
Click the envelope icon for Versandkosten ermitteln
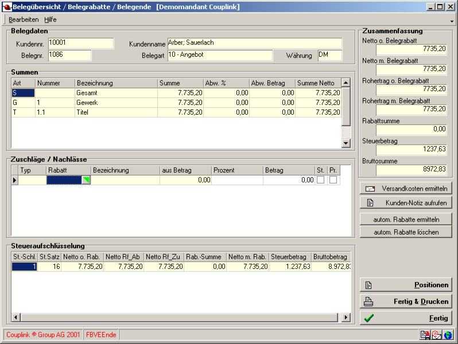tap(370, 189)
